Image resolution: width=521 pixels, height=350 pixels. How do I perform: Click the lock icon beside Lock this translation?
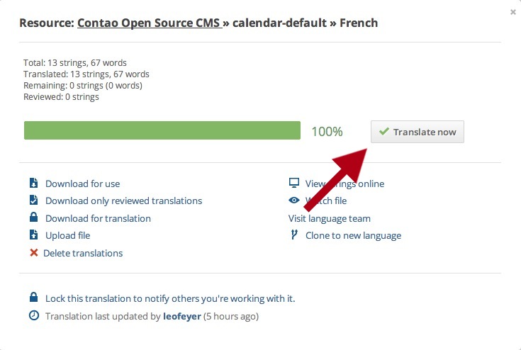[33, 297]
